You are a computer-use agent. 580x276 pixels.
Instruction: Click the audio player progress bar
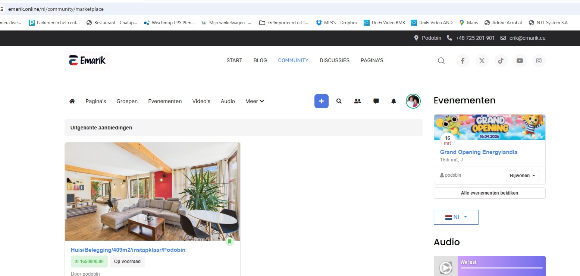501,268
